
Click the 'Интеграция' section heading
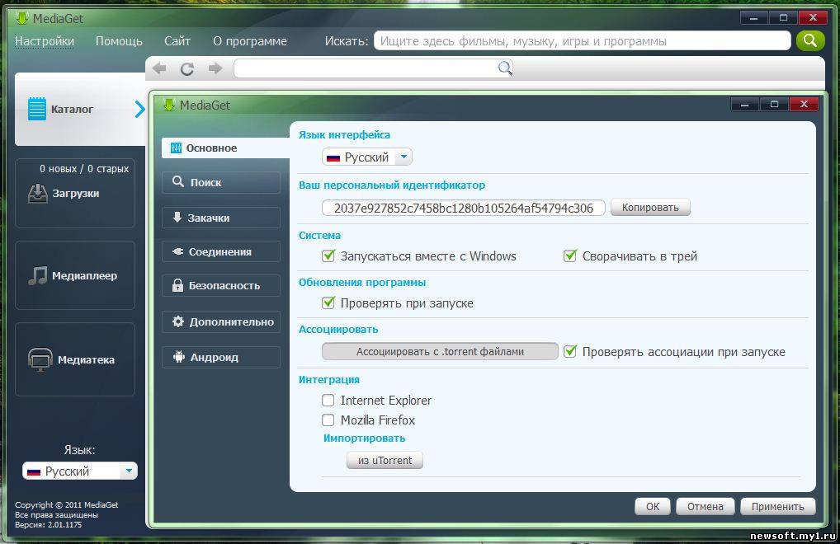329,379
